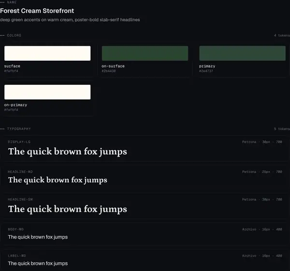Click the 'on-surface' token label
This screenshot has width=290, height=271.
[x=113, y=66]
